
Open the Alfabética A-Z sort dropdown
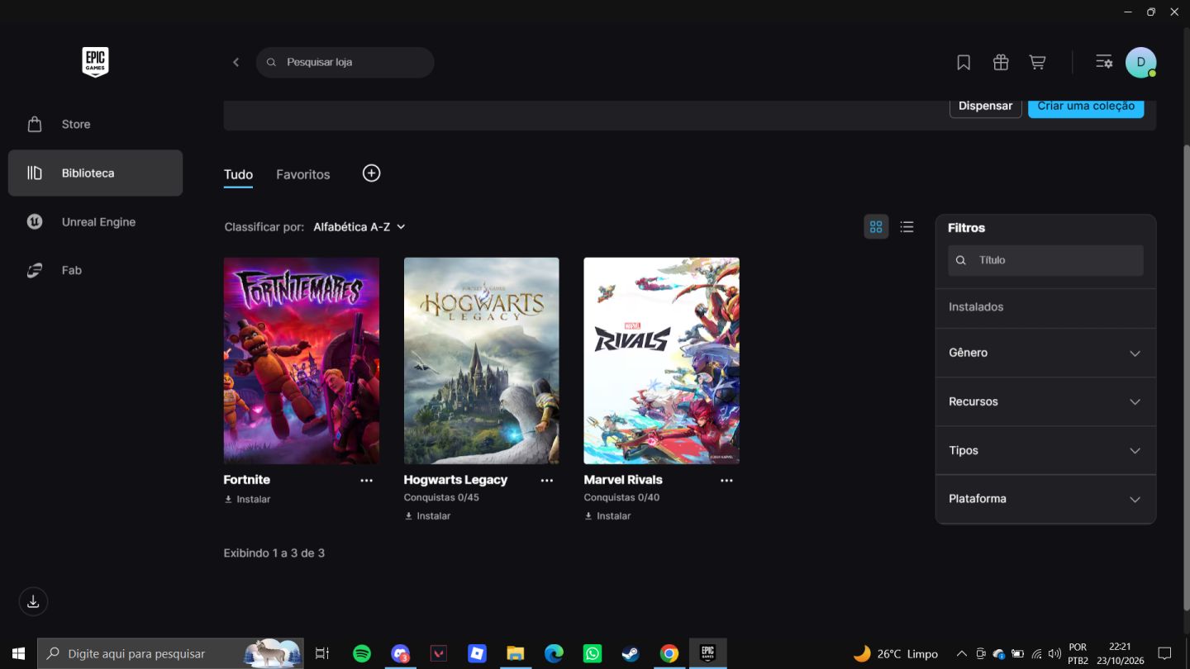[x=359, y=226]
